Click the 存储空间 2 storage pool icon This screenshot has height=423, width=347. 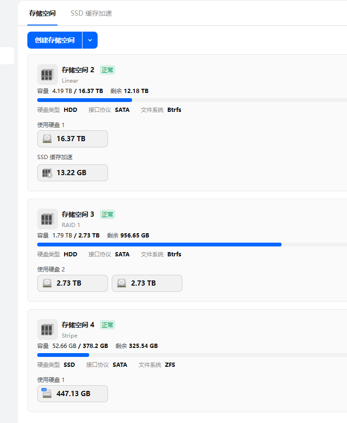click(48, 75)
